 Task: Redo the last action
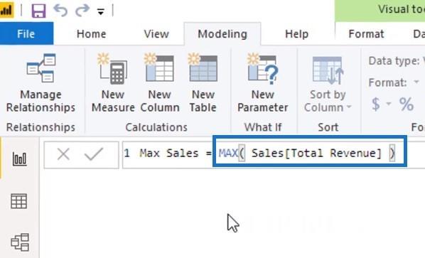tap(82, 11)
